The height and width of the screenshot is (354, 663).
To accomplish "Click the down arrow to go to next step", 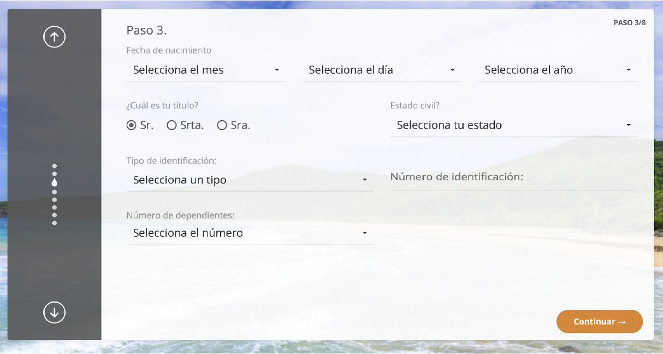I will 54,312.
